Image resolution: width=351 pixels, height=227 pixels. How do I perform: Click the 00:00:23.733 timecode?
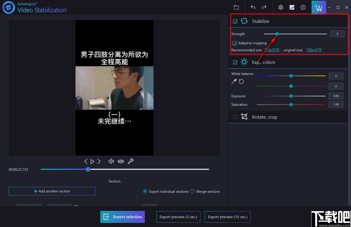point(18,170)
